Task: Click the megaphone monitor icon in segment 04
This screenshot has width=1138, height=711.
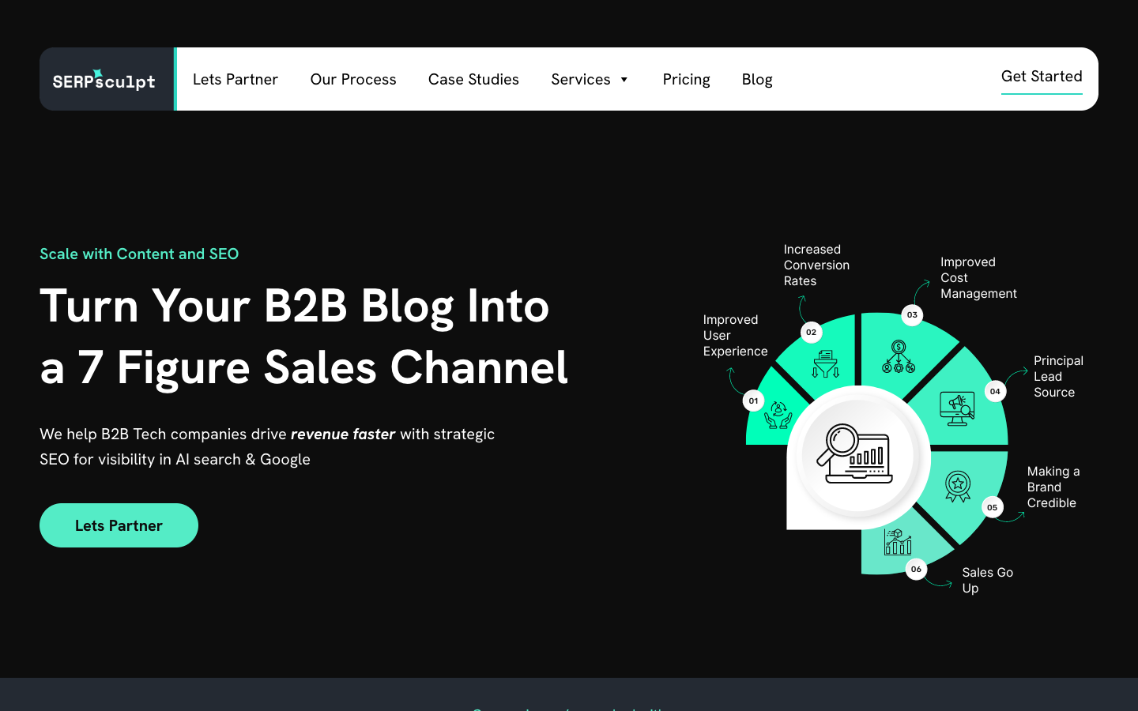Action: (x=957, y=408)
